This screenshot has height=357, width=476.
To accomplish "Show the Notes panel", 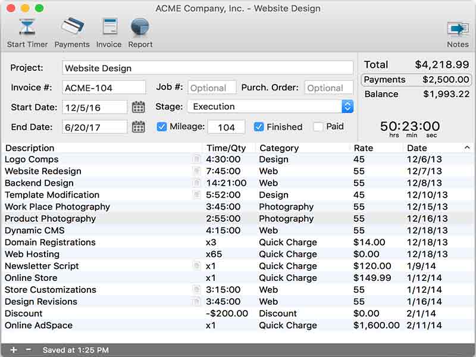I will [458, 28].
